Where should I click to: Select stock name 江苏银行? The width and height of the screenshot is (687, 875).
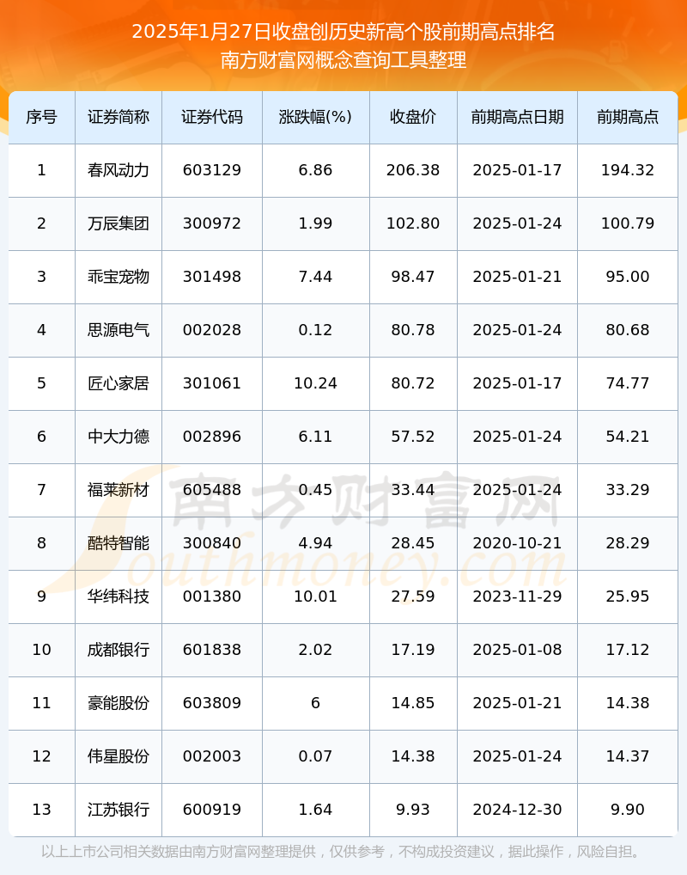click(x=119, y=810)
